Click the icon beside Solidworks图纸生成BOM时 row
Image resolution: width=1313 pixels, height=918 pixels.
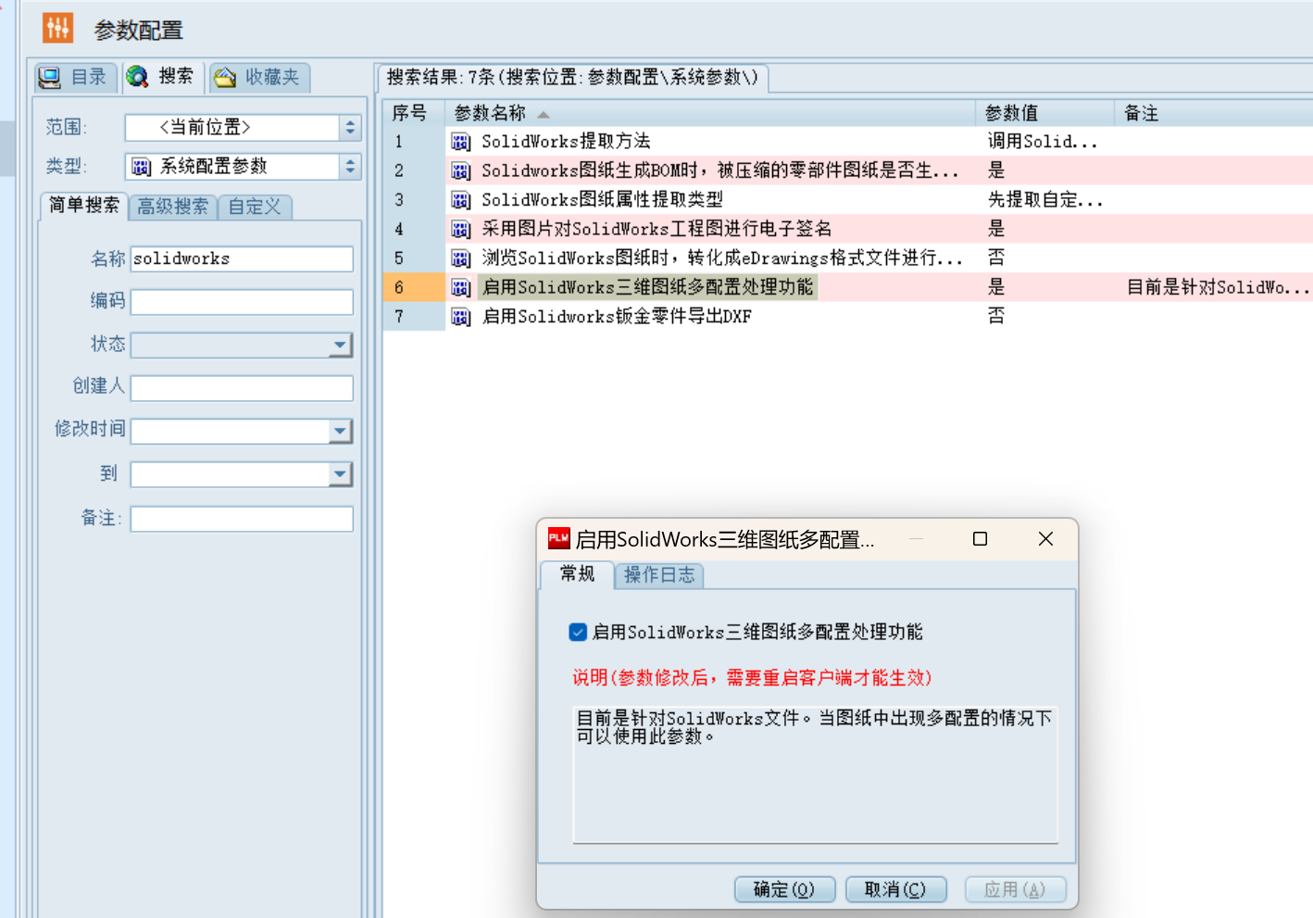click(461, 171)
